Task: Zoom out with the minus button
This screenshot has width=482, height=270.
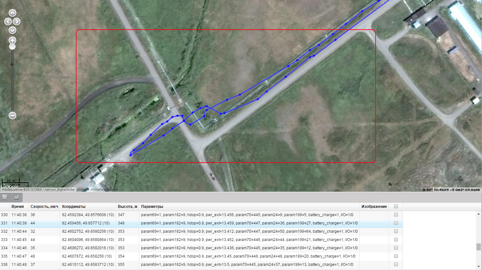Action: (12, 115)
